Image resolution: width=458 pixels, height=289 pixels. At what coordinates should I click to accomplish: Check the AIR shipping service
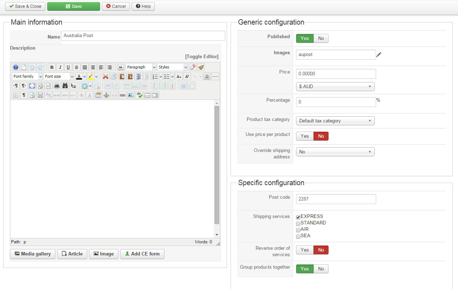298,230
